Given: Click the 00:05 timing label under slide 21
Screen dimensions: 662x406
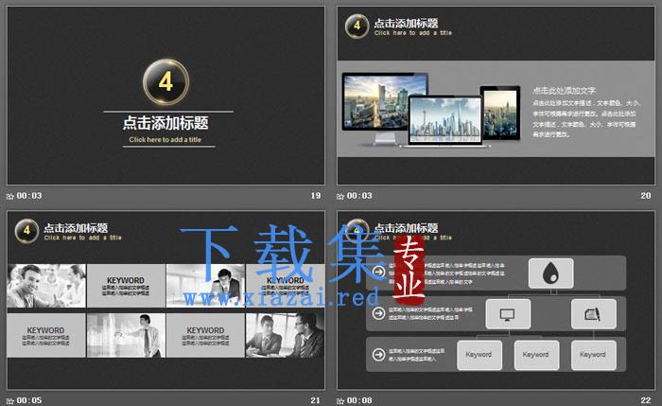Looking at the screenshot, I should [29, 400].
